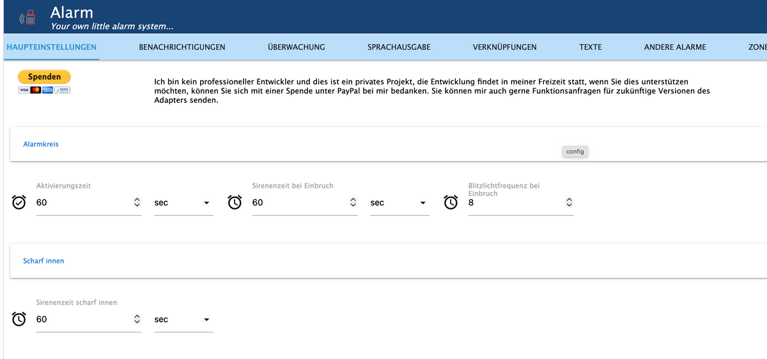
Task: Click the Alarm title text
Action: (x=72, y=12)
